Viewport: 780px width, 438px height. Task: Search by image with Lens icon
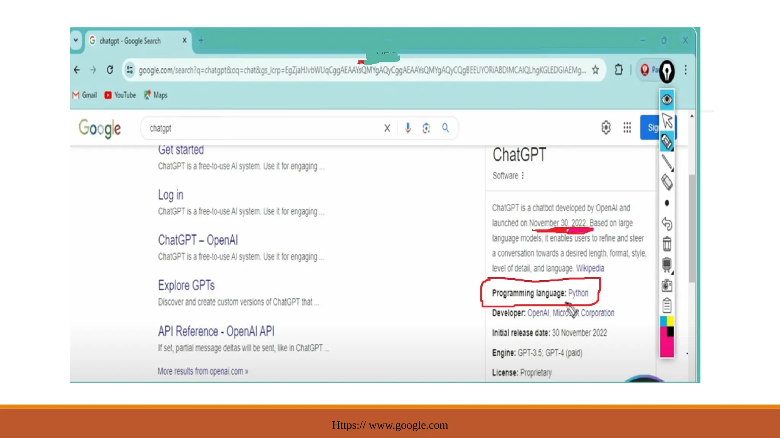(x=426, y=128)
